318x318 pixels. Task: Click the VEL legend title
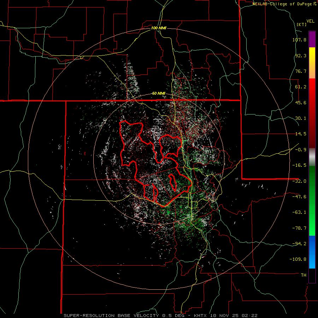pyautogui.click(x=311, y=21)
